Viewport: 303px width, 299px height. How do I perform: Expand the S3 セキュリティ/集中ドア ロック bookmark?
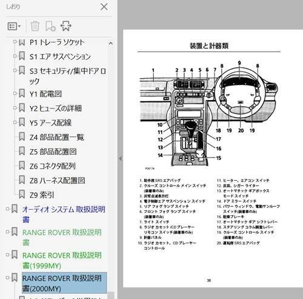coord(15,70)
